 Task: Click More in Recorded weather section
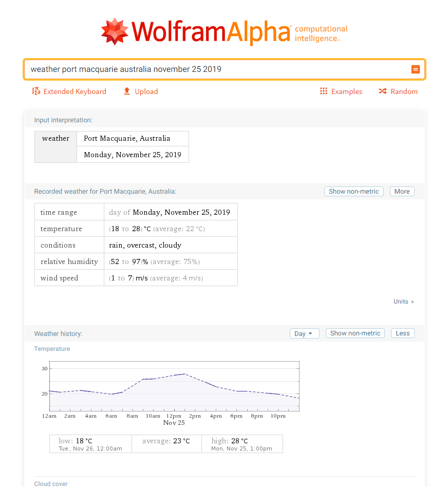pos(402,191)
